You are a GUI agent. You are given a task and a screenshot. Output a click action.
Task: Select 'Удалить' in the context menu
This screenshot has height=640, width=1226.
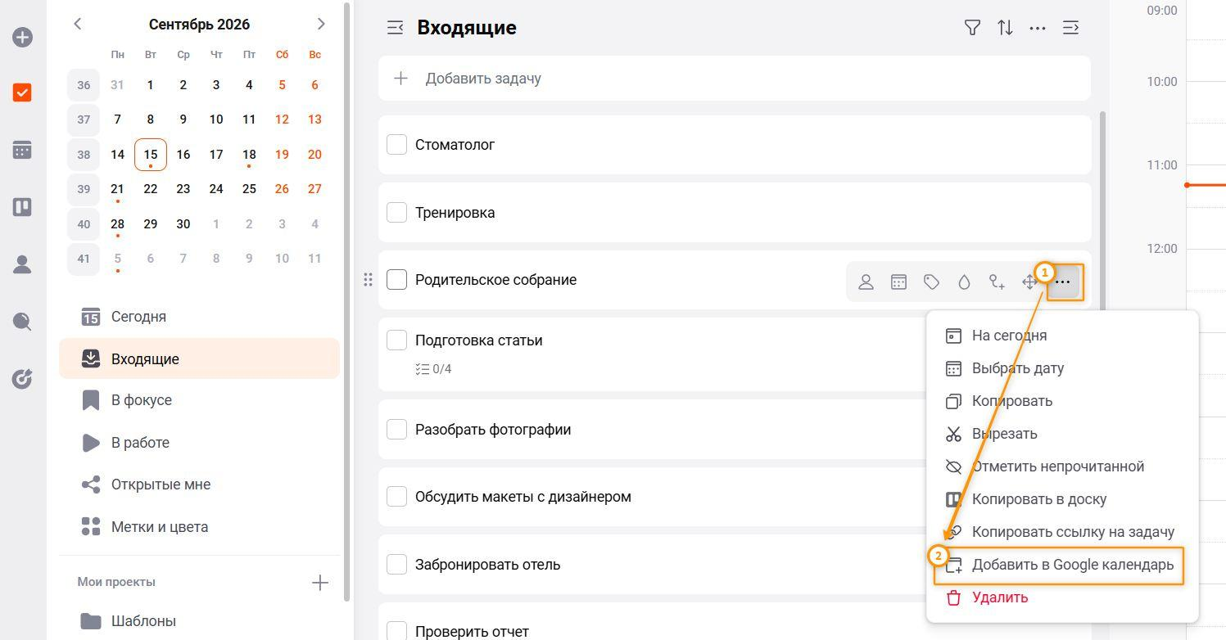[1062, 597]
